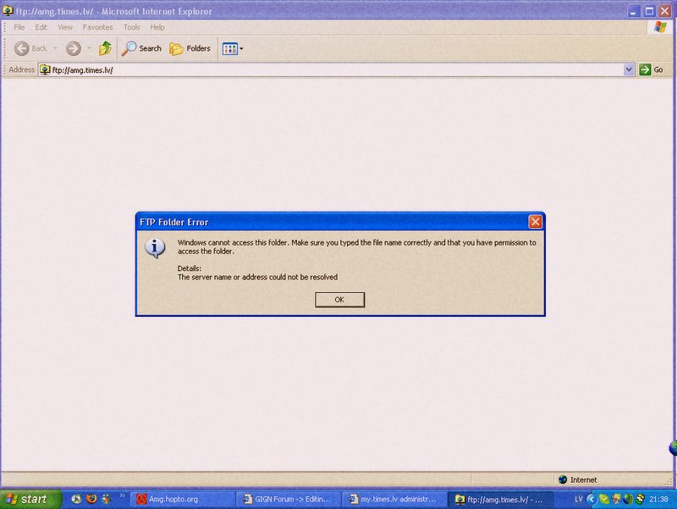Close the FTP Folder Error dialog
The width and height of the screenshot is (677, 509).
(535, 222)
